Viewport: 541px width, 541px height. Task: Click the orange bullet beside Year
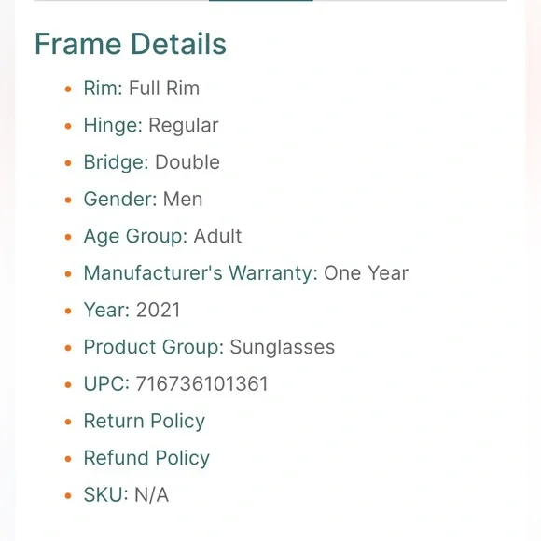pos(68,312)
